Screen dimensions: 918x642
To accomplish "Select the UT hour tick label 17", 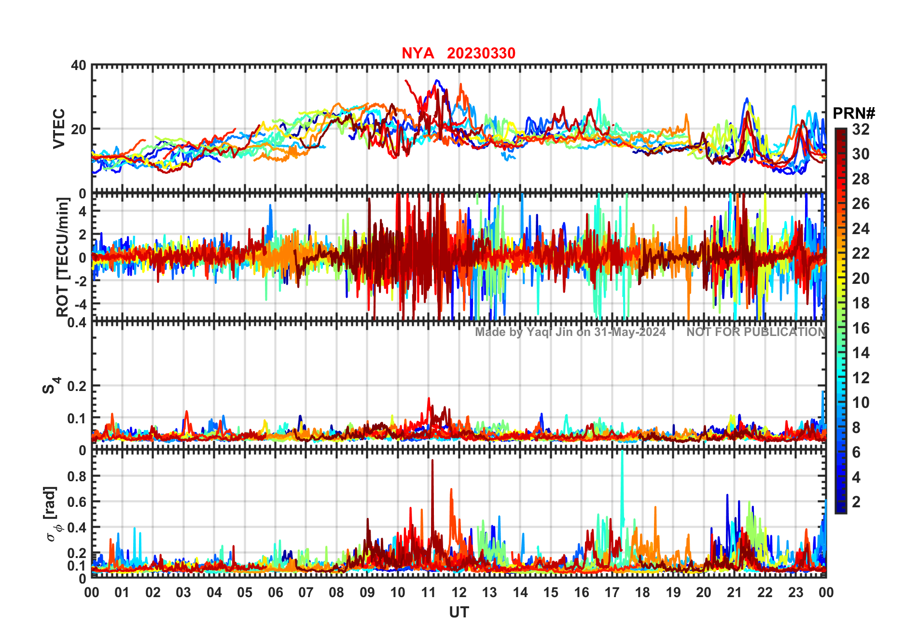I will [x=612, y=593].
